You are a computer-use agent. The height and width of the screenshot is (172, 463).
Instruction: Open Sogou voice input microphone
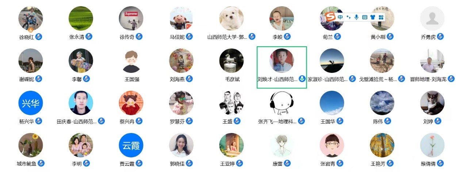click(356, 17)
